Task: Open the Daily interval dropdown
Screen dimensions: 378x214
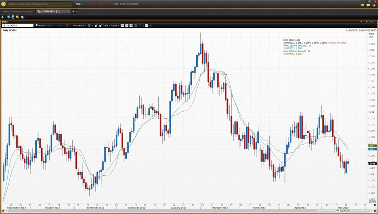Action: 106,26
